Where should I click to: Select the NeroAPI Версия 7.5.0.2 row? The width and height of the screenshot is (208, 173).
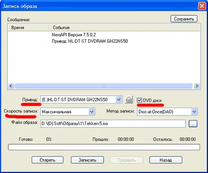click(x=74, y=35)
